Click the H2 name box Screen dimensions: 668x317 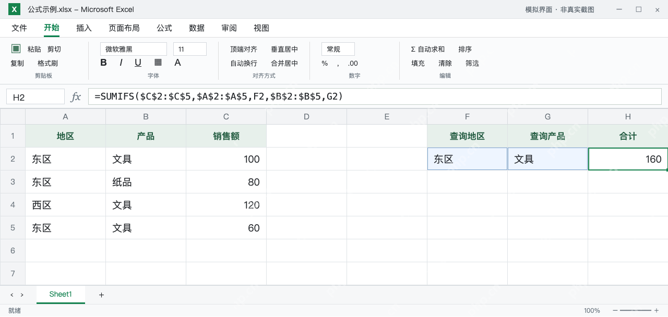pos(35,97)
